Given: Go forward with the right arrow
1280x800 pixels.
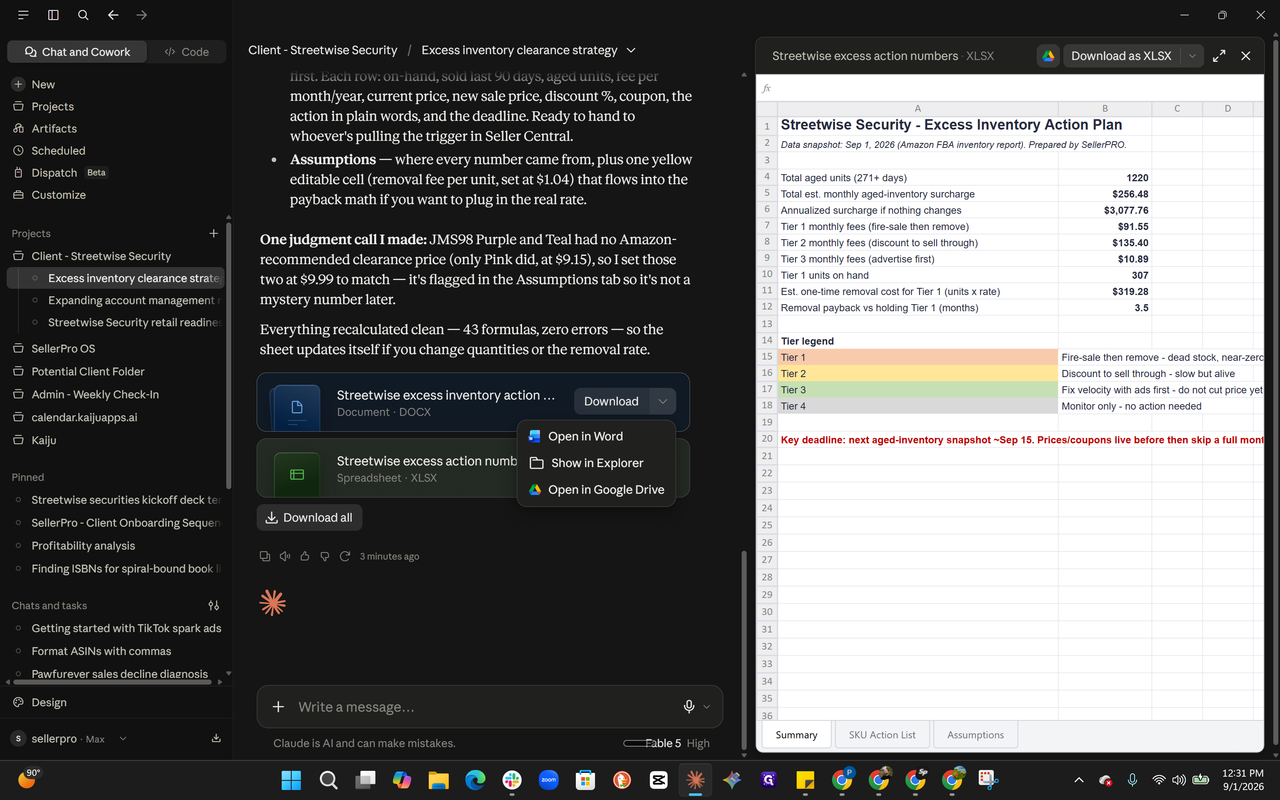Looking at the screenshot, I should (142, 15).
